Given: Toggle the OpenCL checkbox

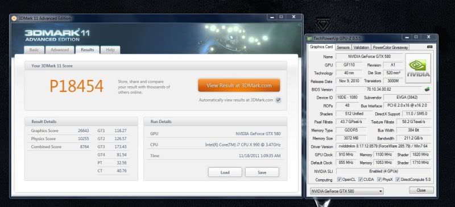Looking at the screenshot, I should click(x=339, y=180).
